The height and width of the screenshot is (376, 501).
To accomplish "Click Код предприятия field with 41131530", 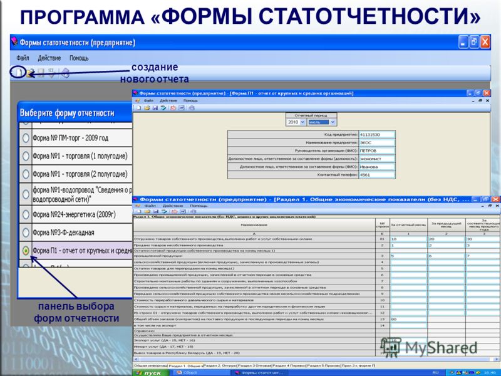I will point(377,135).
